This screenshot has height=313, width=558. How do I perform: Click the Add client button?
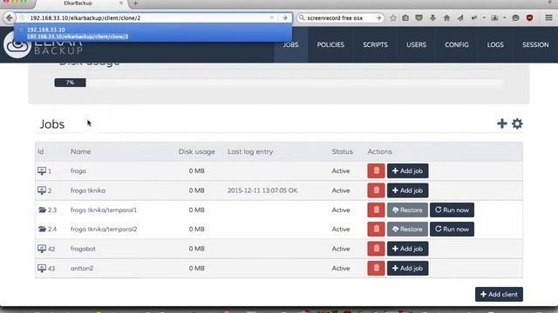tap(499, 294)
